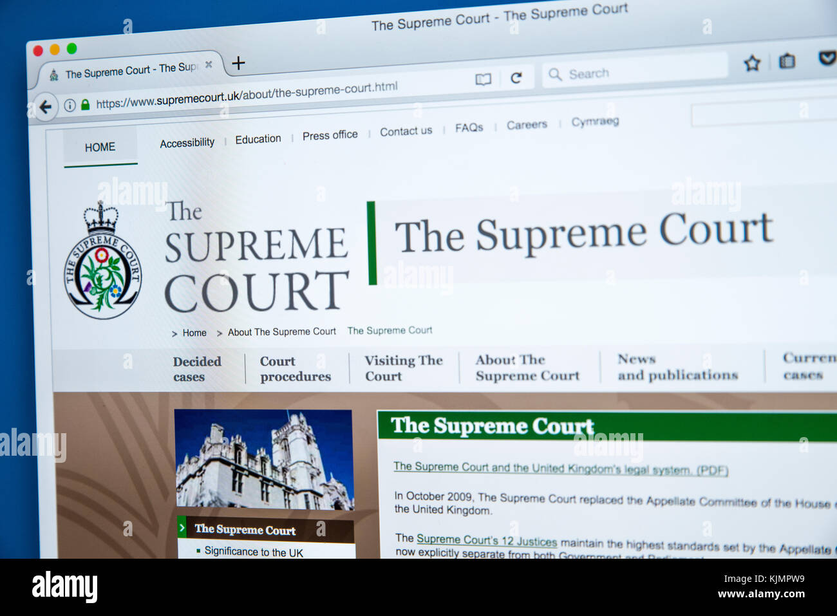The height and width of the screenshot is (616, 837).
Task: Open the Pocket icon in toolbar
Action: click(x=827, y=59)
